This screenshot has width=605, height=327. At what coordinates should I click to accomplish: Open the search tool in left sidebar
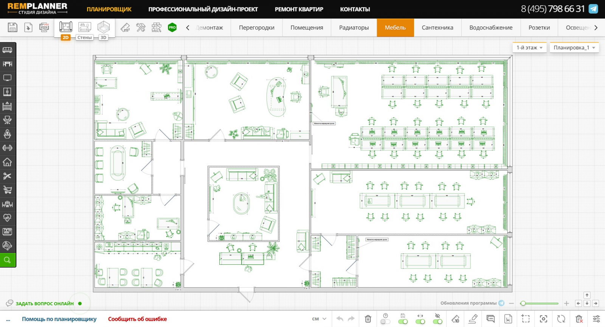(x=8, y=260)
